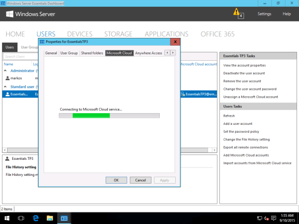299x224 pixels.
Task: Open Microsoft Edge from the taskbar
Action: click(35, 218)
